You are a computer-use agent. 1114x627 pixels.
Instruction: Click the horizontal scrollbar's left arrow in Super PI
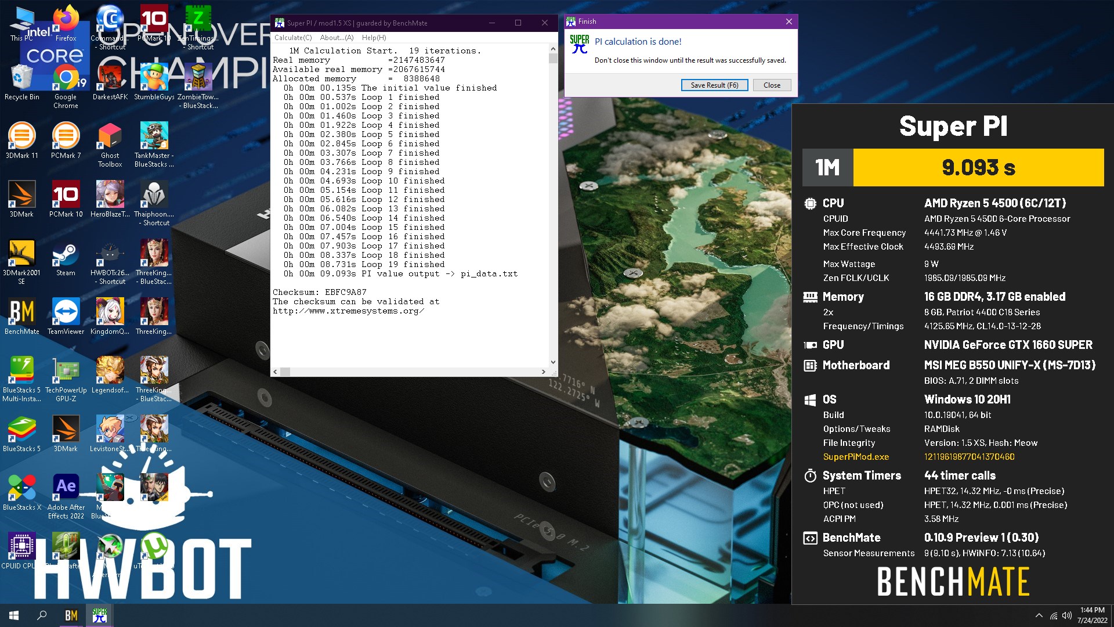pyautogui.click(x=276, y=372)
